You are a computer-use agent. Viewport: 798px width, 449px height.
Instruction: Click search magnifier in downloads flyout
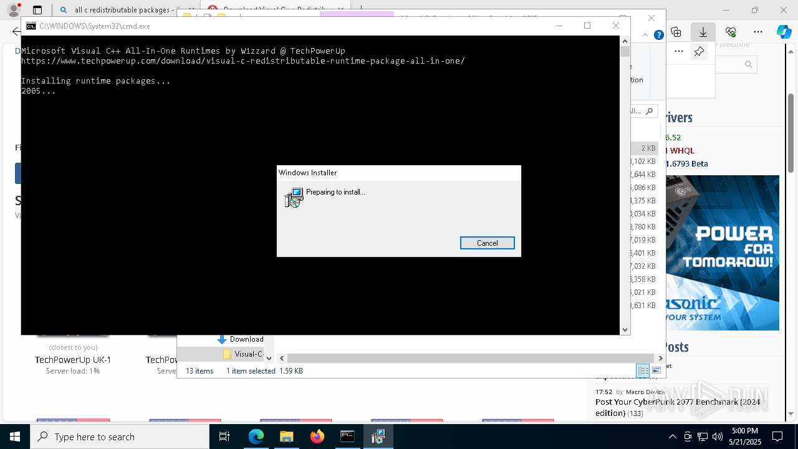pyautogui.click(x=749, y=64)
